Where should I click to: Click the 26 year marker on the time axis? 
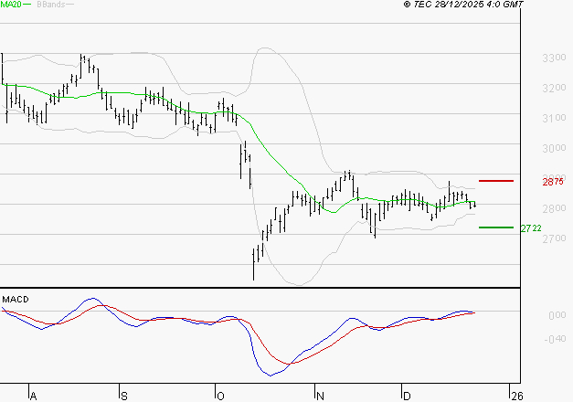tap(517, 397)
